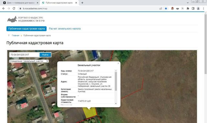Bookmark this page with star icon

[166, 8]
